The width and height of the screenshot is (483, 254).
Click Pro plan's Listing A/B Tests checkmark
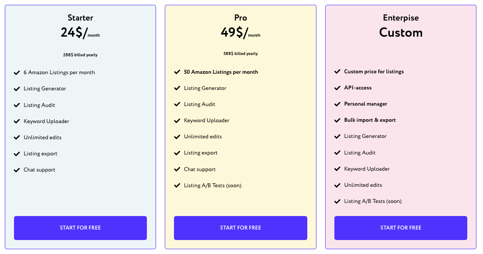coord(177,185)
